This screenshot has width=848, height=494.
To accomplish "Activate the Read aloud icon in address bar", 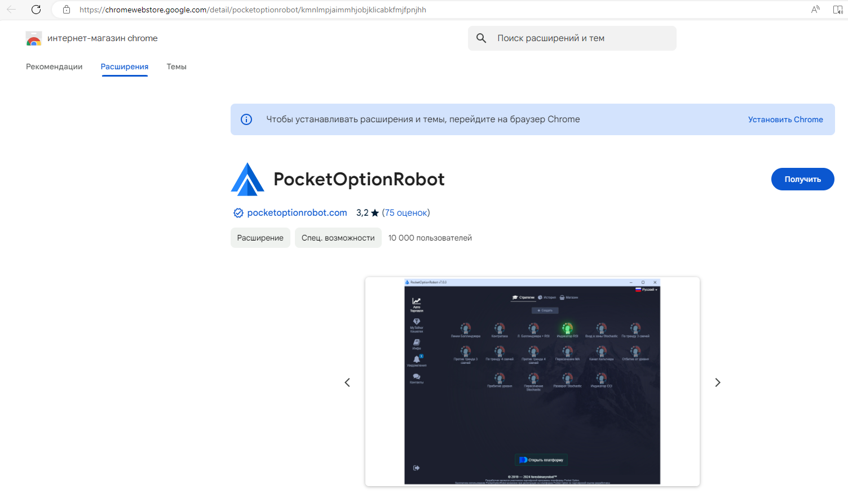I will pos(815,10).
